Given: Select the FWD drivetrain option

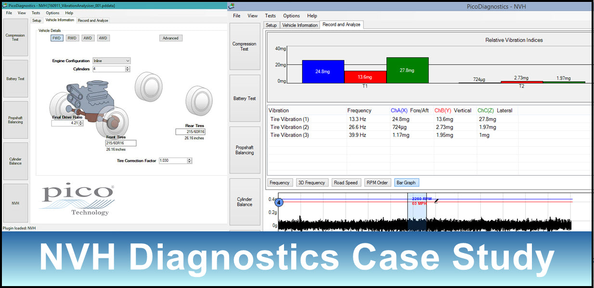Looking at the screenshot, I should tap(57, 38).
